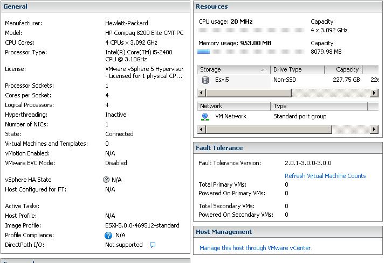Viewport: 385px width, 263px height.
Task: Click Manage this host through VMware vCenter
Action: (256, 248)
